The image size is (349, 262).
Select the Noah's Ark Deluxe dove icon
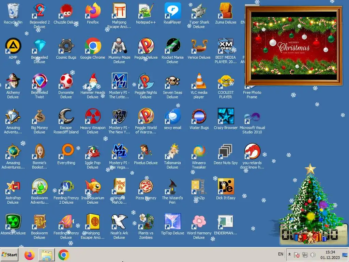[119, 222]
